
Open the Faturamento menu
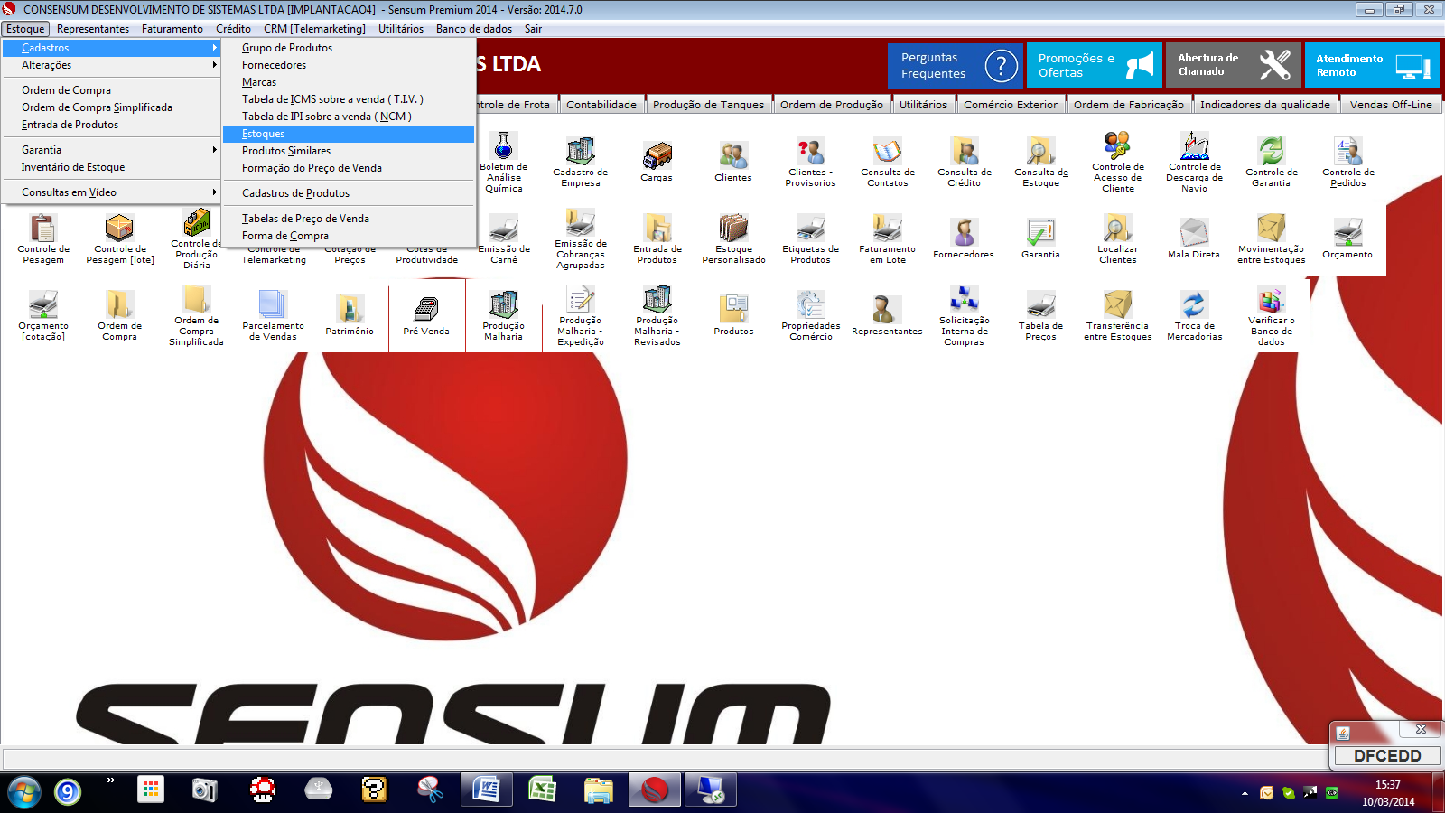pos(172,29)
